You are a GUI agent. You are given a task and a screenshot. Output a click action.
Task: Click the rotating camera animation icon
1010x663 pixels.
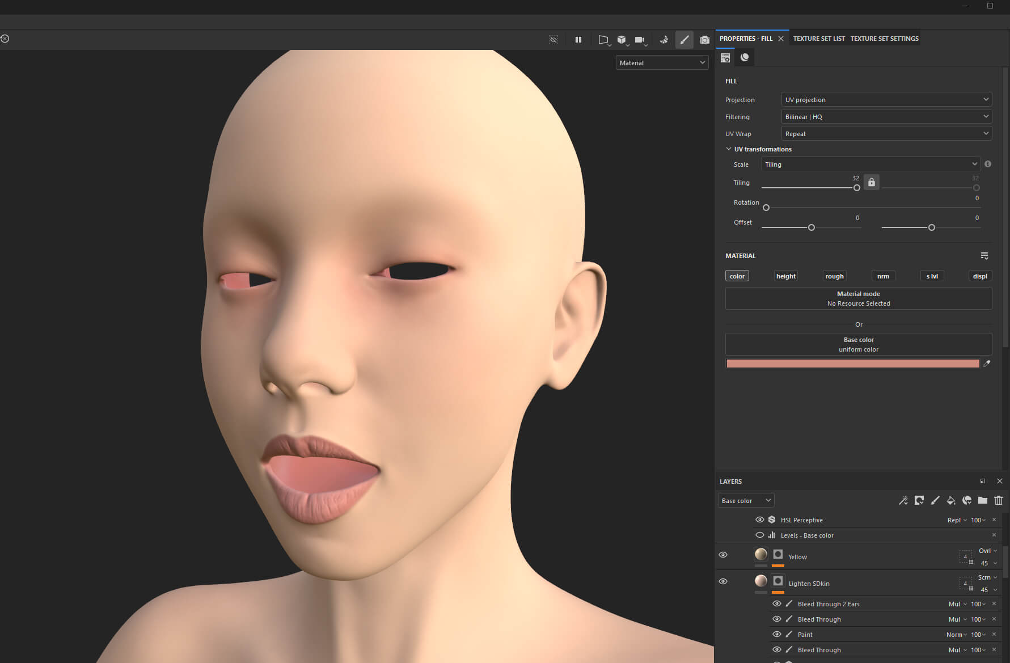pos(664,40)
